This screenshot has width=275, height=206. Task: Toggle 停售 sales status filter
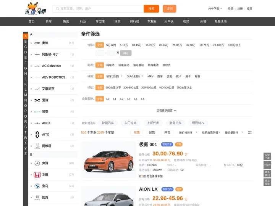click(x=167, y=132)
